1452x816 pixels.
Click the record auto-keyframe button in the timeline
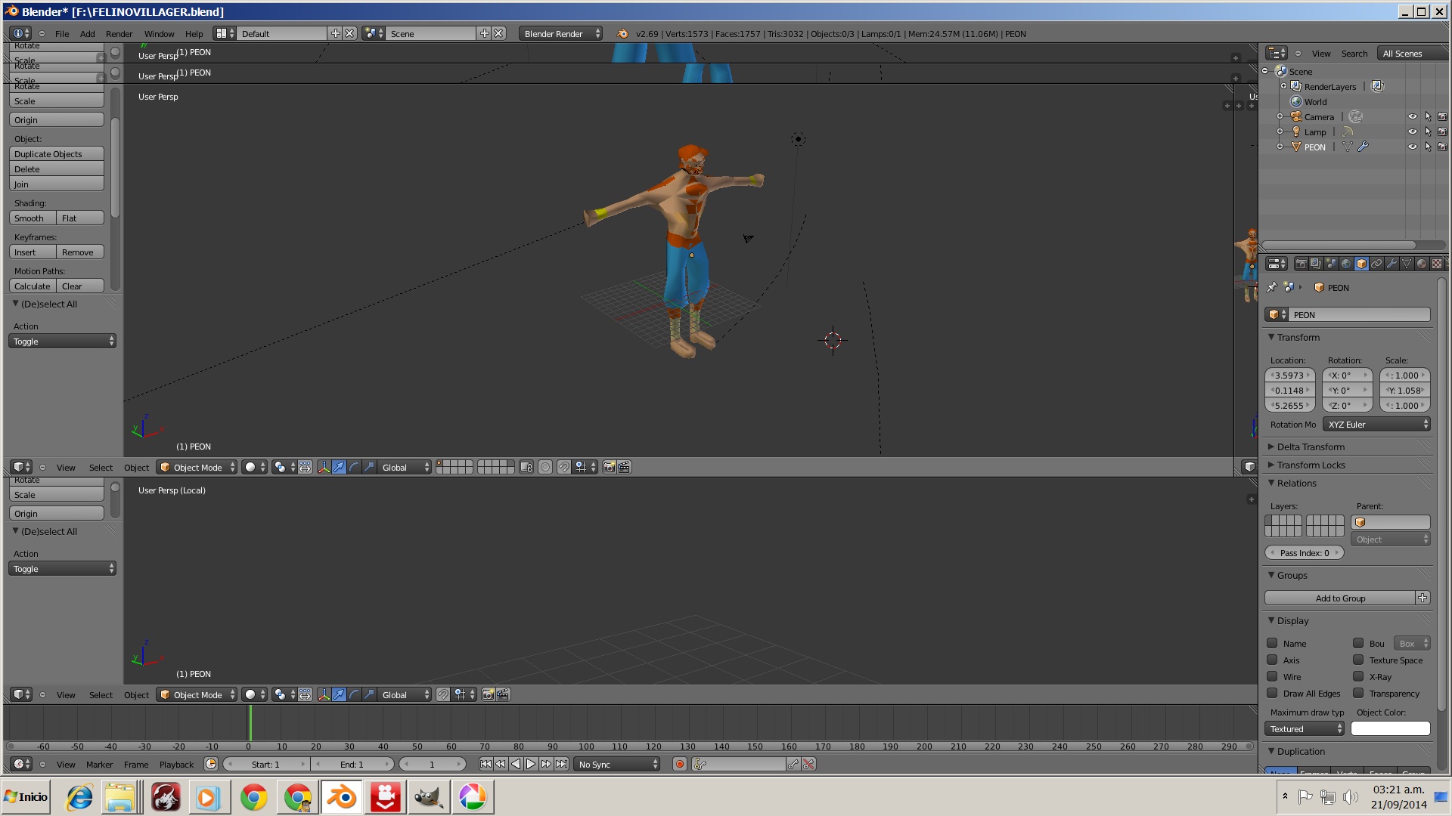(x=680, y=764)
